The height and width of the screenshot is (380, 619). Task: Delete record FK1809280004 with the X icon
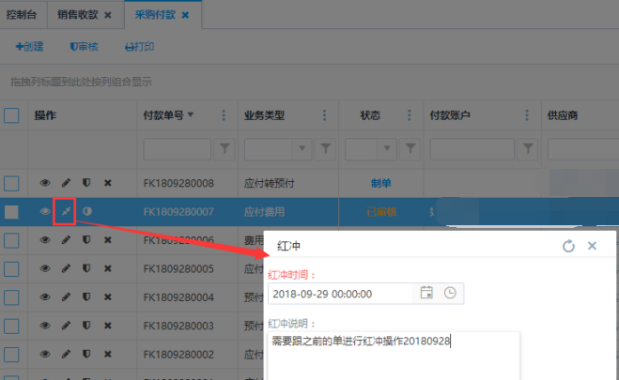pyautogui.click(x=107, y=298)
